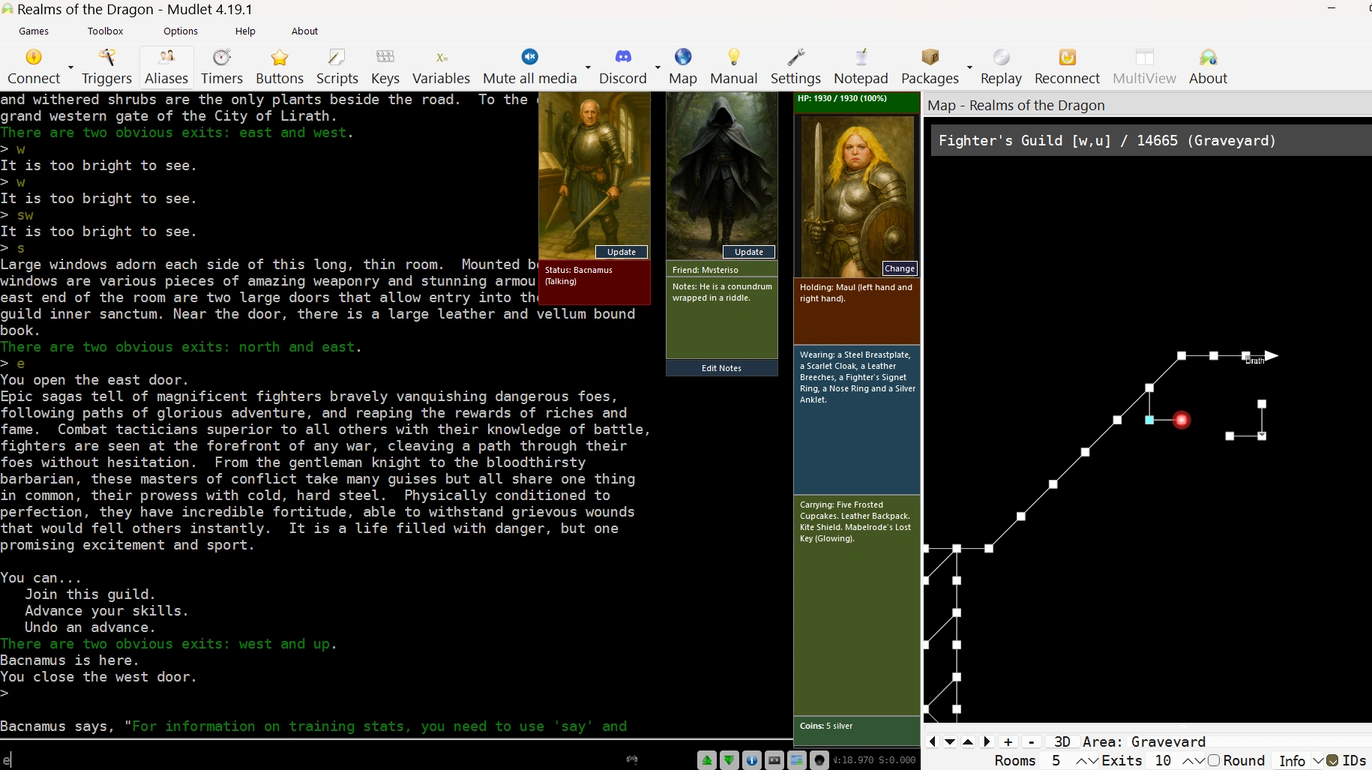Open the Scripts editor
This screenshot has width=1372, height=770.
point(337,66)
